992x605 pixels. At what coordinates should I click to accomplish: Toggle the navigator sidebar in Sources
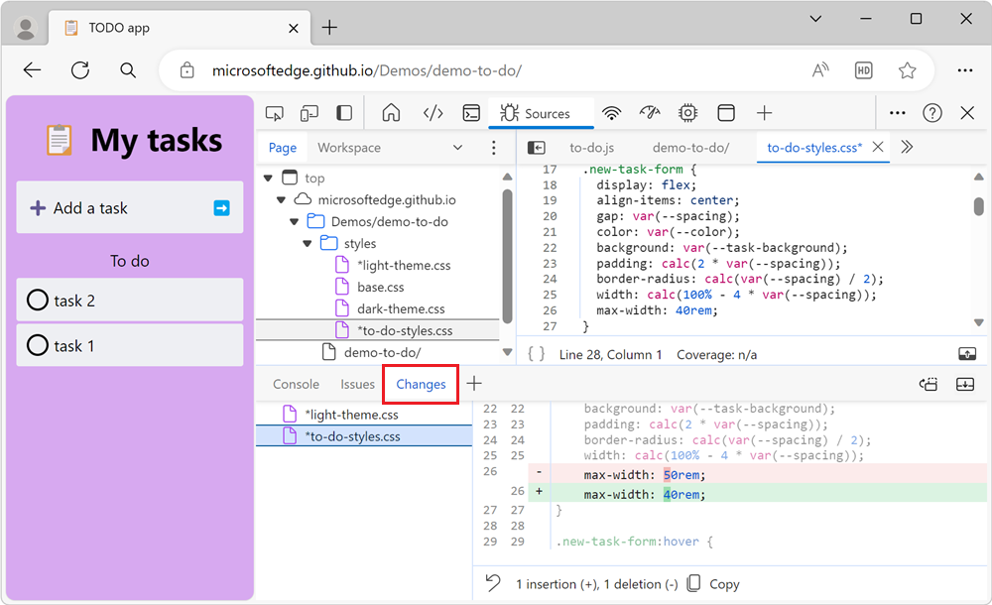[536, 148]
